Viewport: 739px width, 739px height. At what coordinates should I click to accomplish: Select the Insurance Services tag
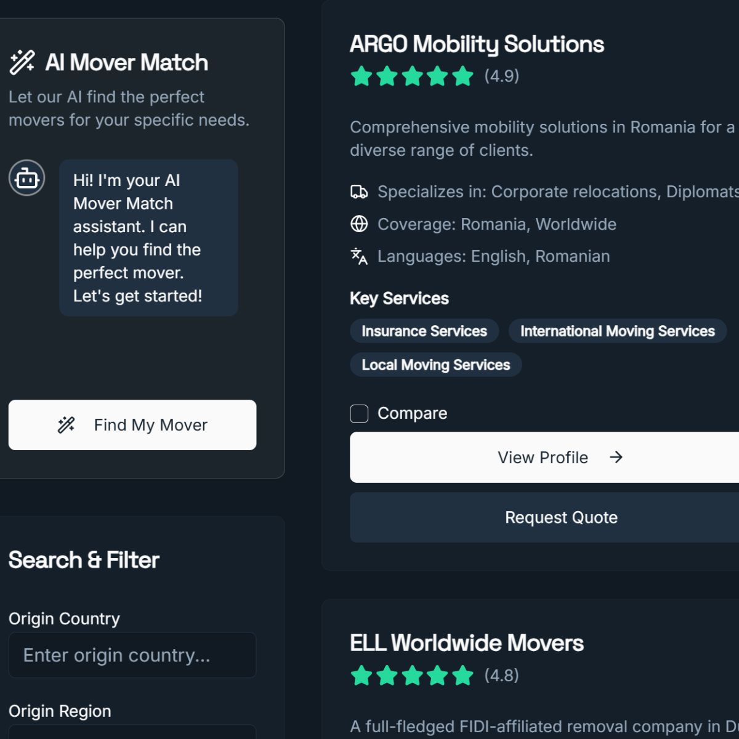point(424,331)
